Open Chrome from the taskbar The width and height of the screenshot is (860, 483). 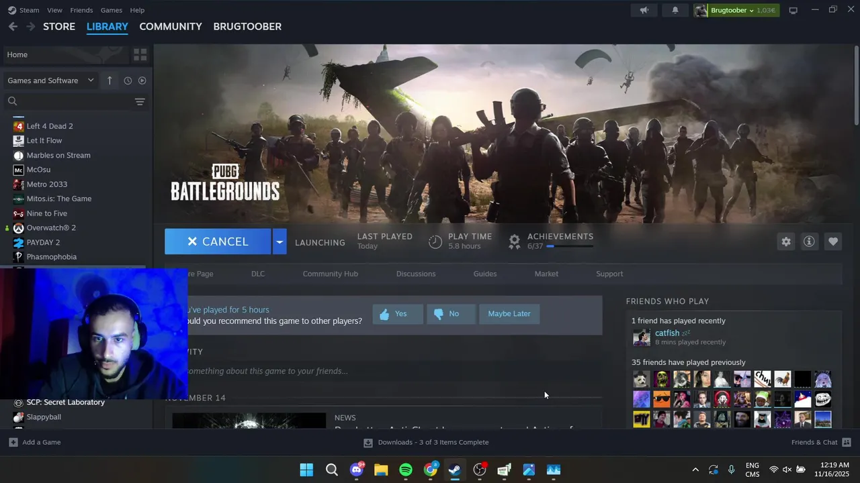pos(431,470)
